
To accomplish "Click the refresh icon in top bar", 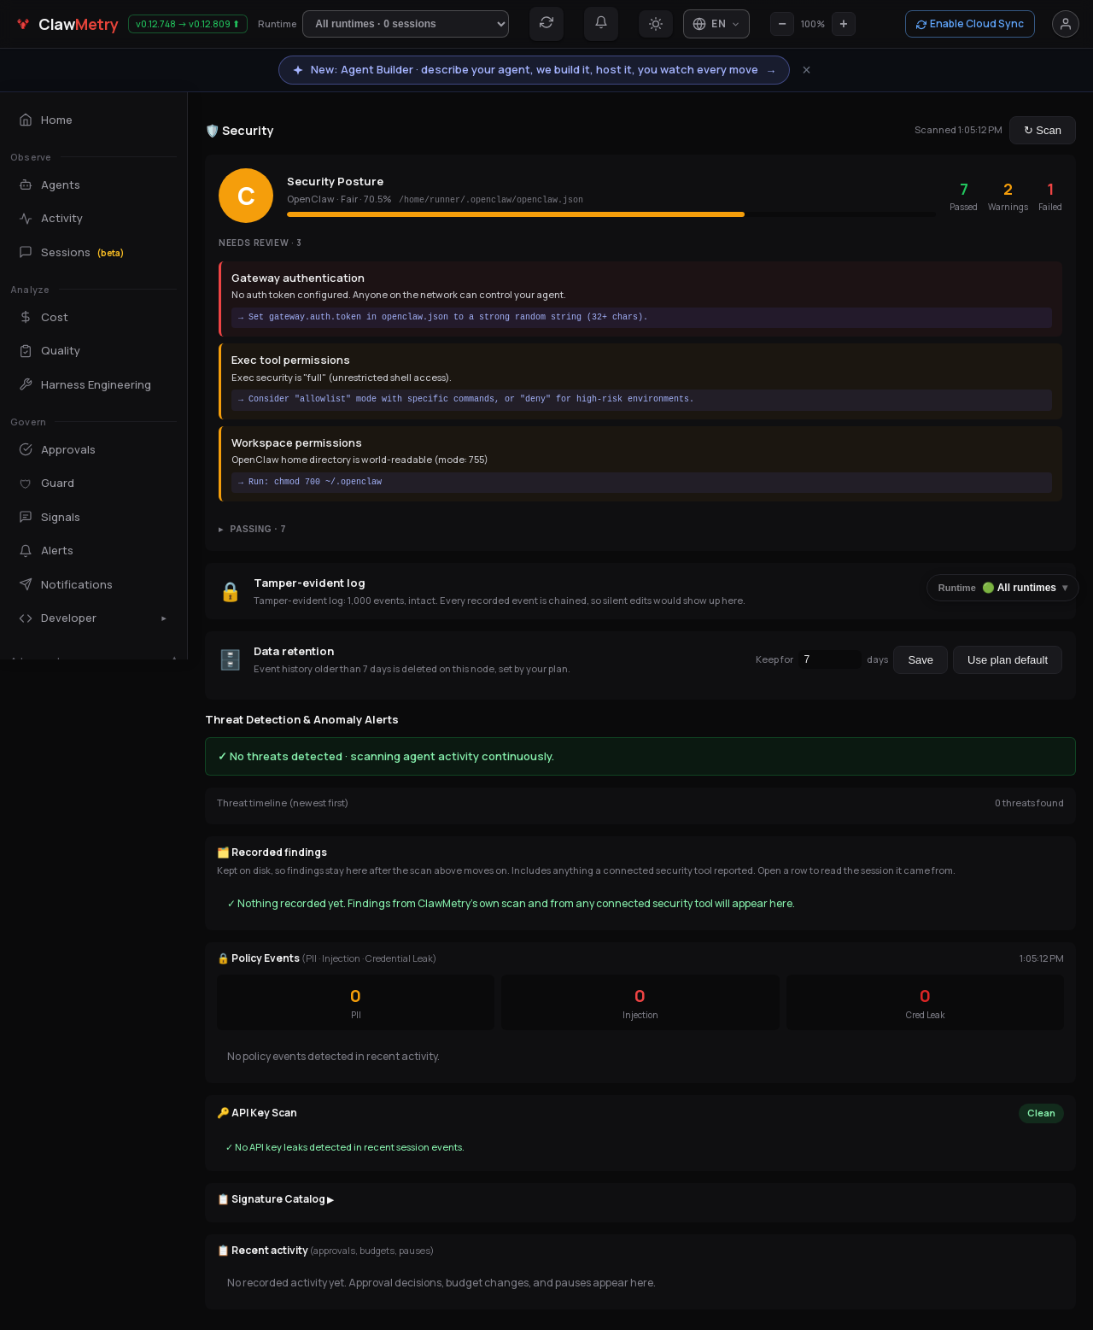I will (546, 23).
